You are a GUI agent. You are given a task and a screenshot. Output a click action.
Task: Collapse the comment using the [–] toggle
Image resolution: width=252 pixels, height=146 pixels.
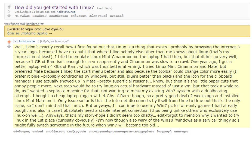[16, 41]
